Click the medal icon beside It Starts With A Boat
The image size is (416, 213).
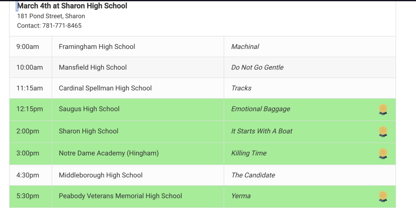pos(383,131)
